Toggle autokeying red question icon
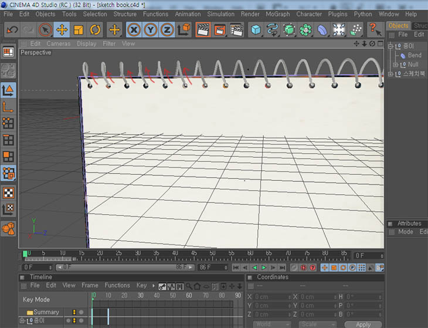428x328 pixels. [313, 268]
